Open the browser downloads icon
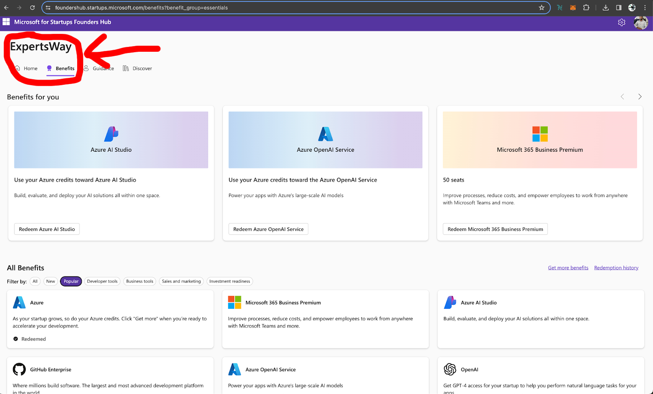Screen dimensions: 653x394 [x=606, y=8]
